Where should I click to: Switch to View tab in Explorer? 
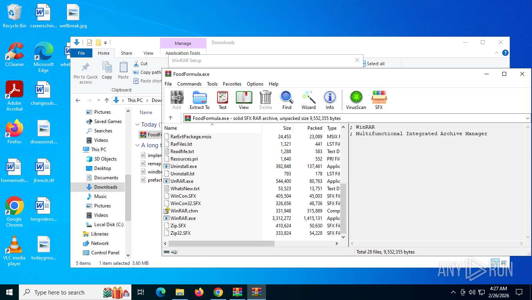point(148,53)
